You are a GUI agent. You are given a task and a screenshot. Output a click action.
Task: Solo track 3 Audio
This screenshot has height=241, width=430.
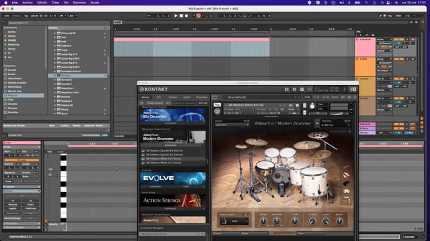407,79
